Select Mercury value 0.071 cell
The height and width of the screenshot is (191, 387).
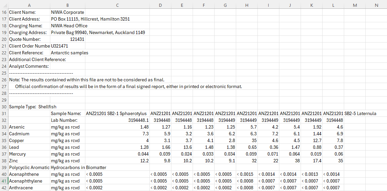(269, 154)
